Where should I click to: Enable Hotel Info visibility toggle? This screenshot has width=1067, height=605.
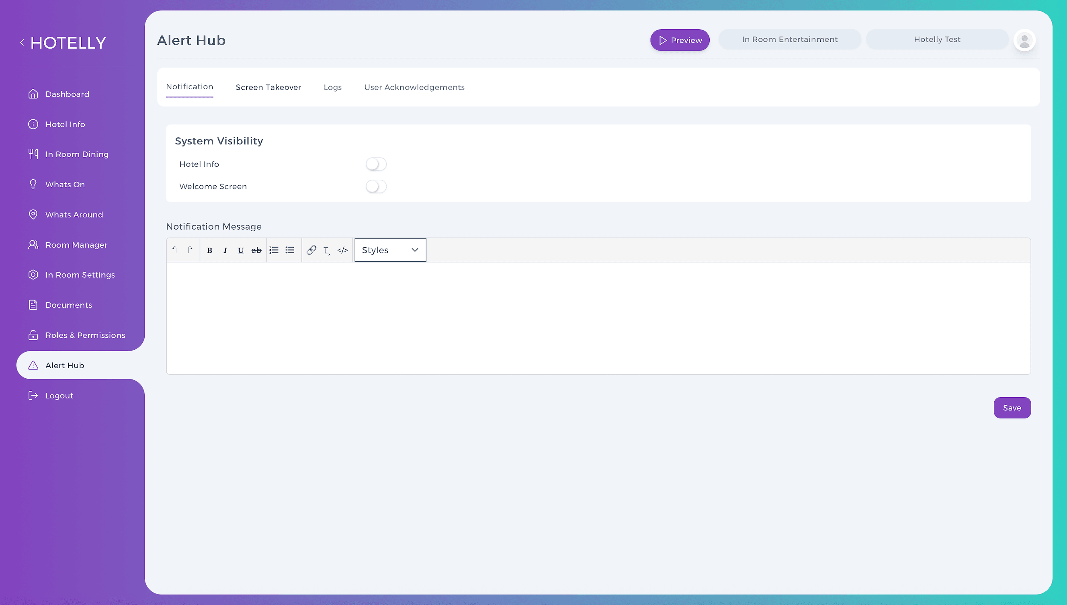coord(376,164)
